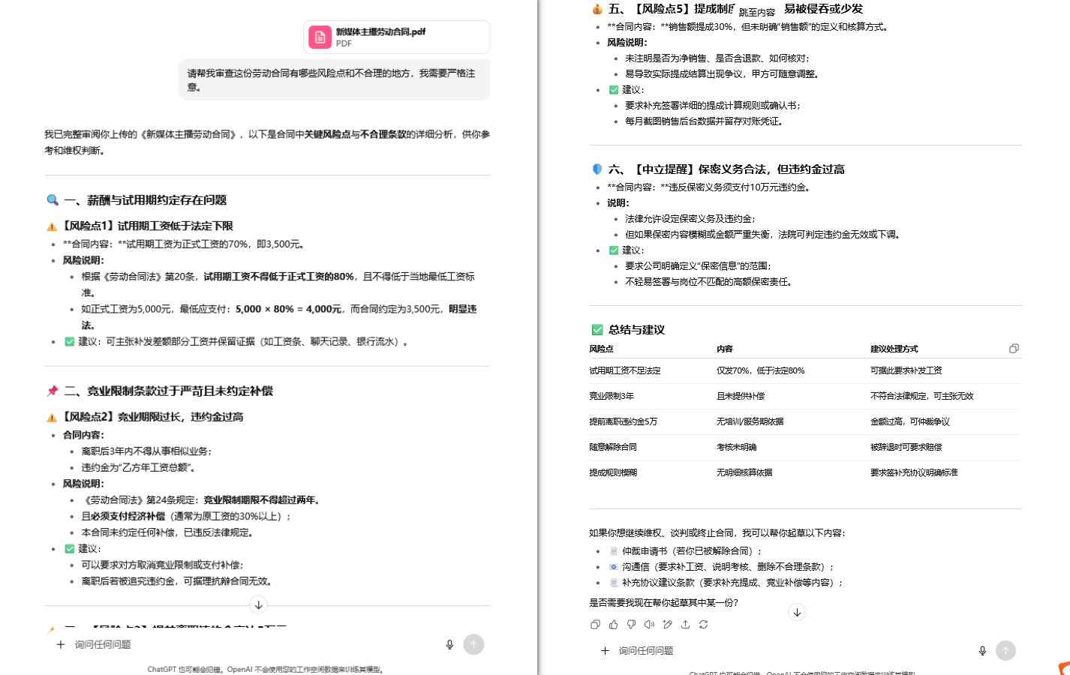This screenshot has height=675, width=1070.
Task: Click warning icon next to 【风险点2】
Action: coord(52,417)
